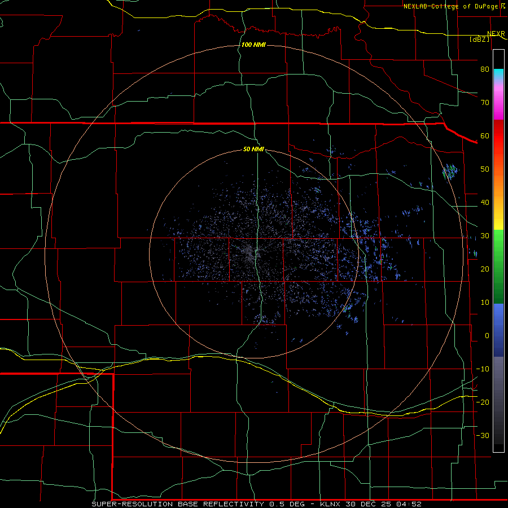Click the -20 value on the dBZ scale

[483, 402]
